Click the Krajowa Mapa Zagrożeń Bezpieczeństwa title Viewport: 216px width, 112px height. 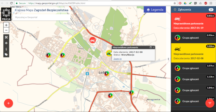tap(41, 10)
